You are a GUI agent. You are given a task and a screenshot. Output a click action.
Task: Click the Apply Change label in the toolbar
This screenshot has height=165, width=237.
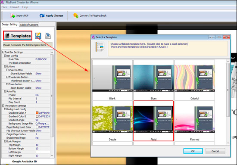click(x=55, y=16)
